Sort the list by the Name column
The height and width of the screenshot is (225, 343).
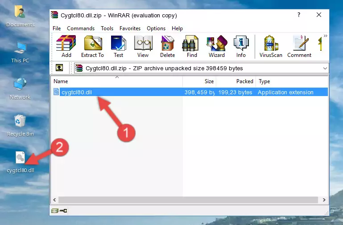pyautogui.click(x=117, y=81)
